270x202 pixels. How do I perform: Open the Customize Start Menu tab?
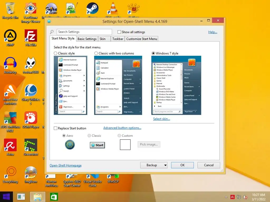[x=142, y=39]
